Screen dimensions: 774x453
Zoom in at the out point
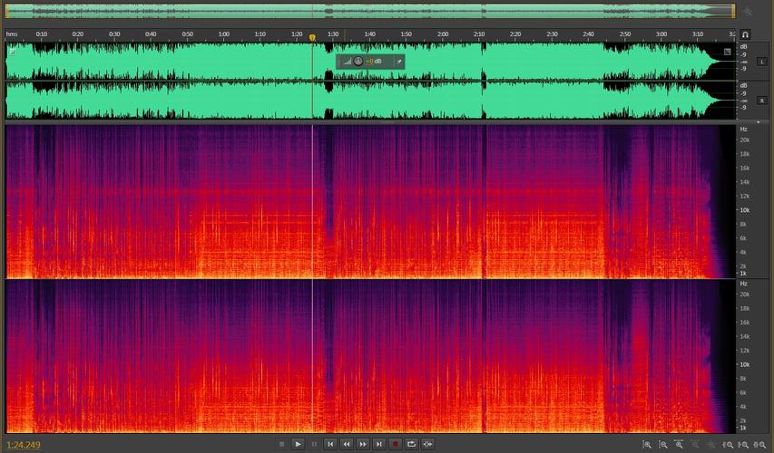pos(744,445)
